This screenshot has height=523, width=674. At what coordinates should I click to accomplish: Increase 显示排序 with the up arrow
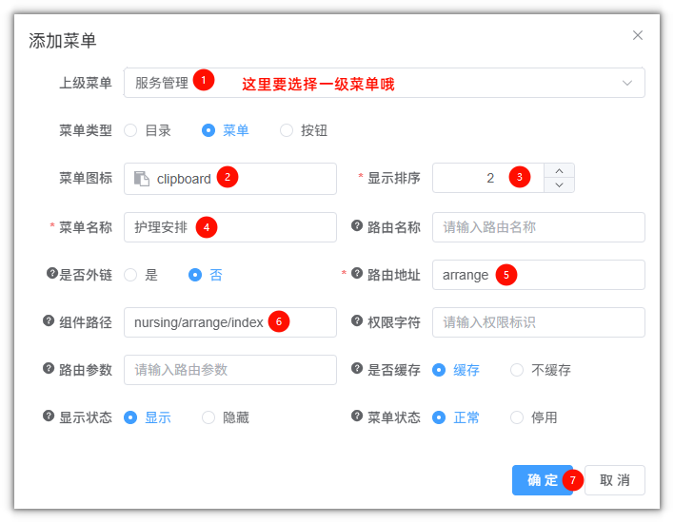559,171
